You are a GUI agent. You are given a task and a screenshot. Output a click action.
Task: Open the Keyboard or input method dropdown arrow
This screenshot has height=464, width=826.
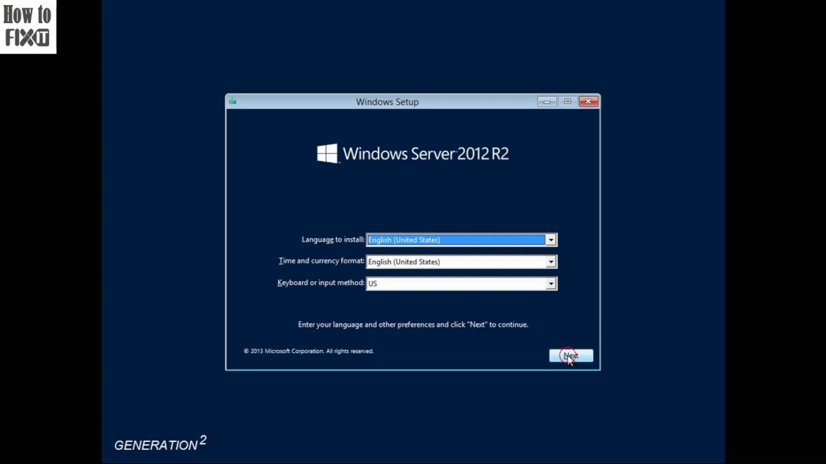click(x=550, y=284)
